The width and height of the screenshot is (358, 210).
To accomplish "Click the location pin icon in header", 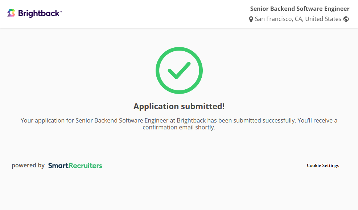I will pyautogui.click(x=251, y=19).
